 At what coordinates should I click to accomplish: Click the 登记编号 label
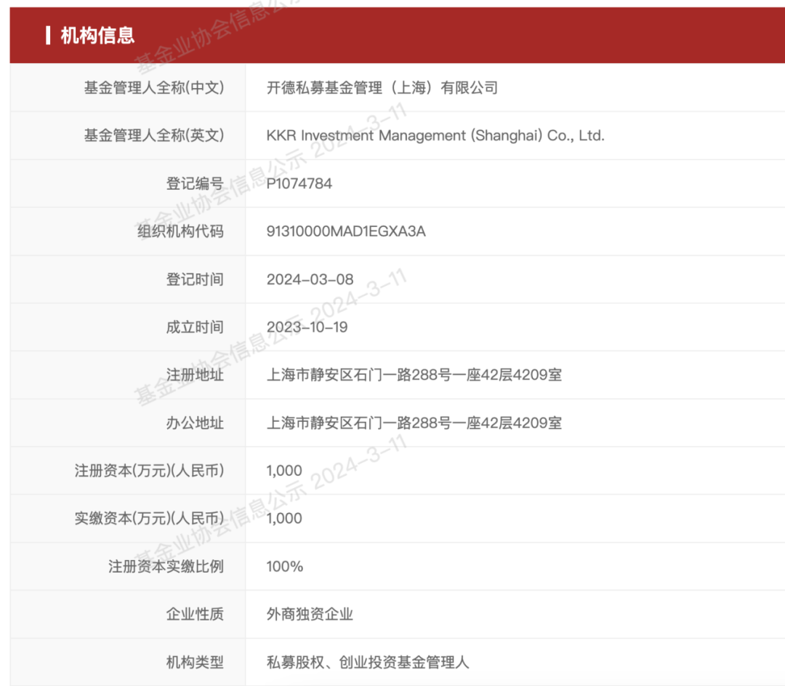pos(194,184)
